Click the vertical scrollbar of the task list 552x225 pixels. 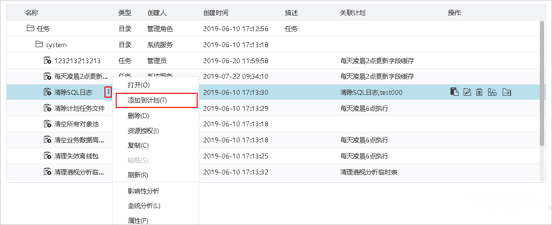(542, 84)
